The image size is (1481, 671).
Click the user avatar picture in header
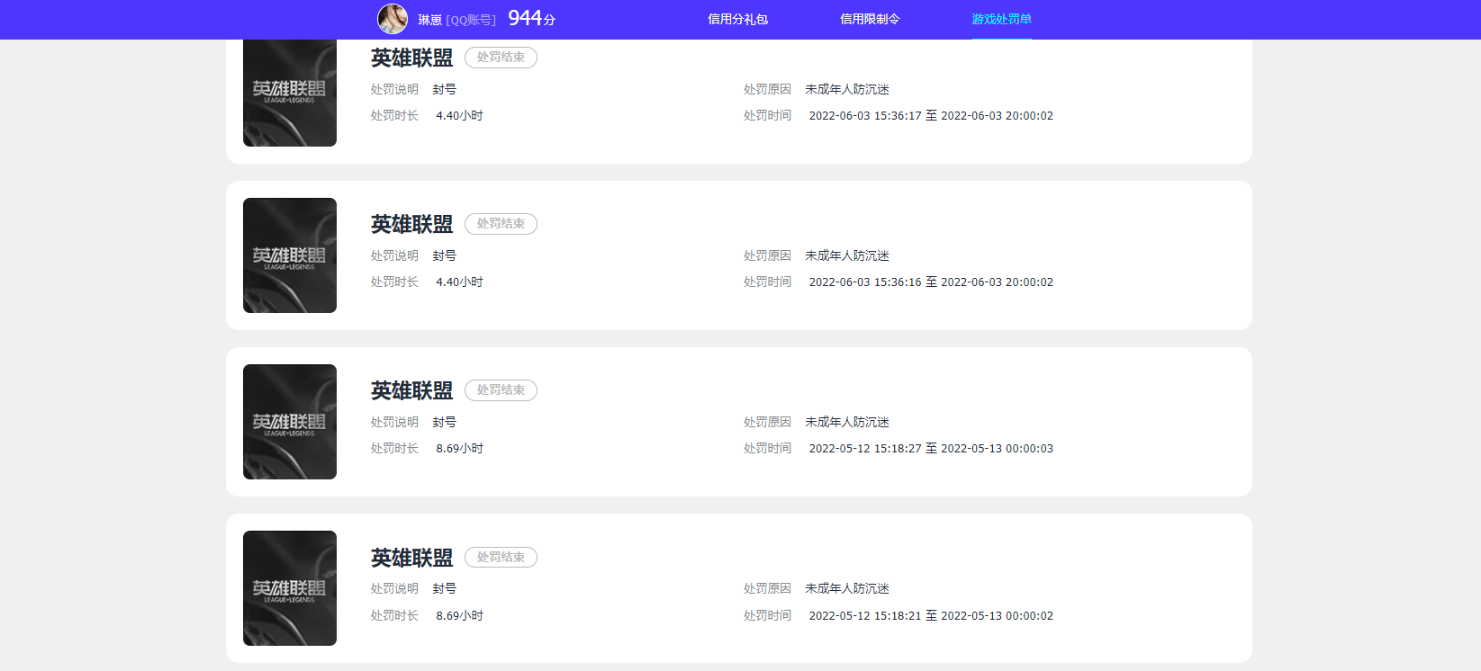pos(393,19)
